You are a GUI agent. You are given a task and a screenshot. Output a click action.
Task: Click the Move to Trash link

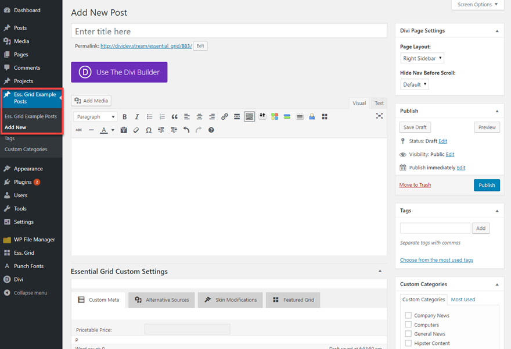[415, 185]
